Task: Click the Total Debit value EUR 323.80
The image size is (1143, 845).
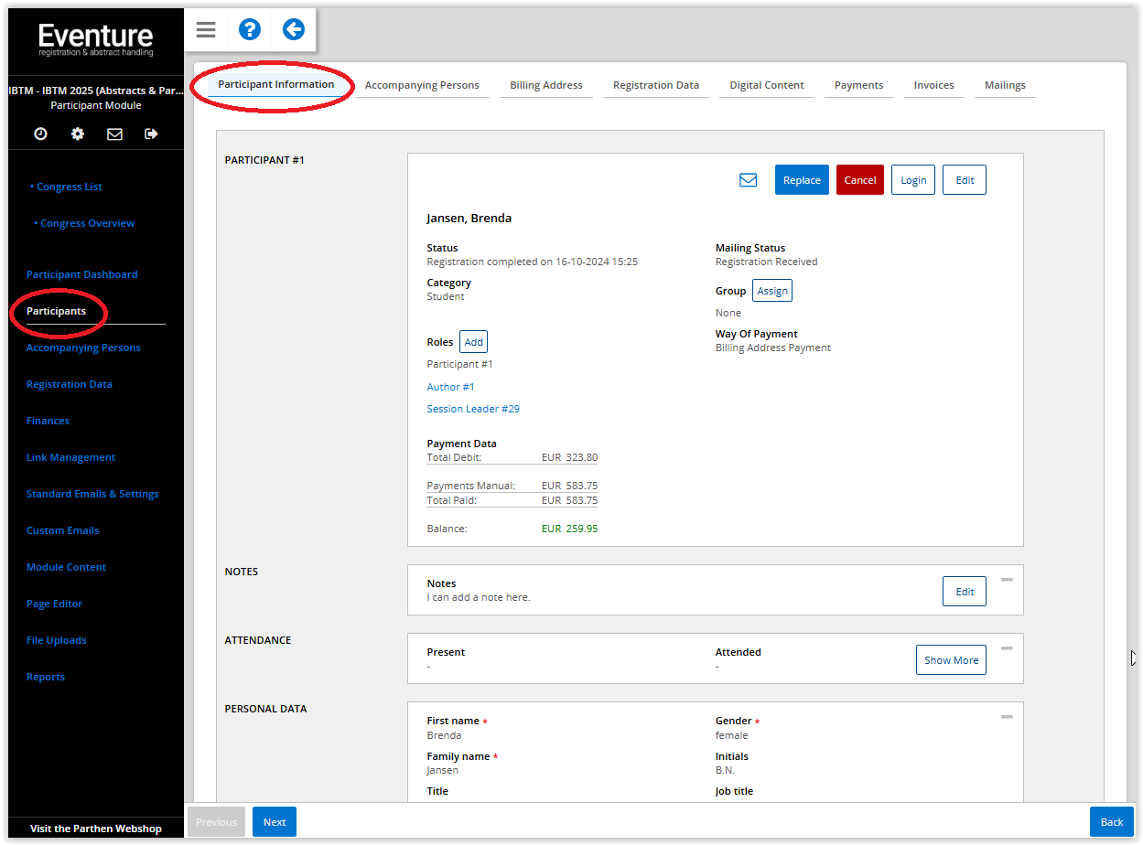Action: [x=569, y=457]
